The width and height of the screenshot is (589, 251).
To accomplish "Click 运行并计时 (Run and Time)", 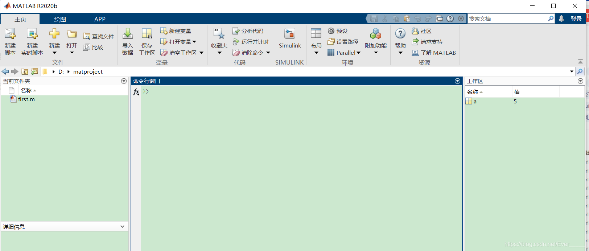I will [x=251, y=42].
